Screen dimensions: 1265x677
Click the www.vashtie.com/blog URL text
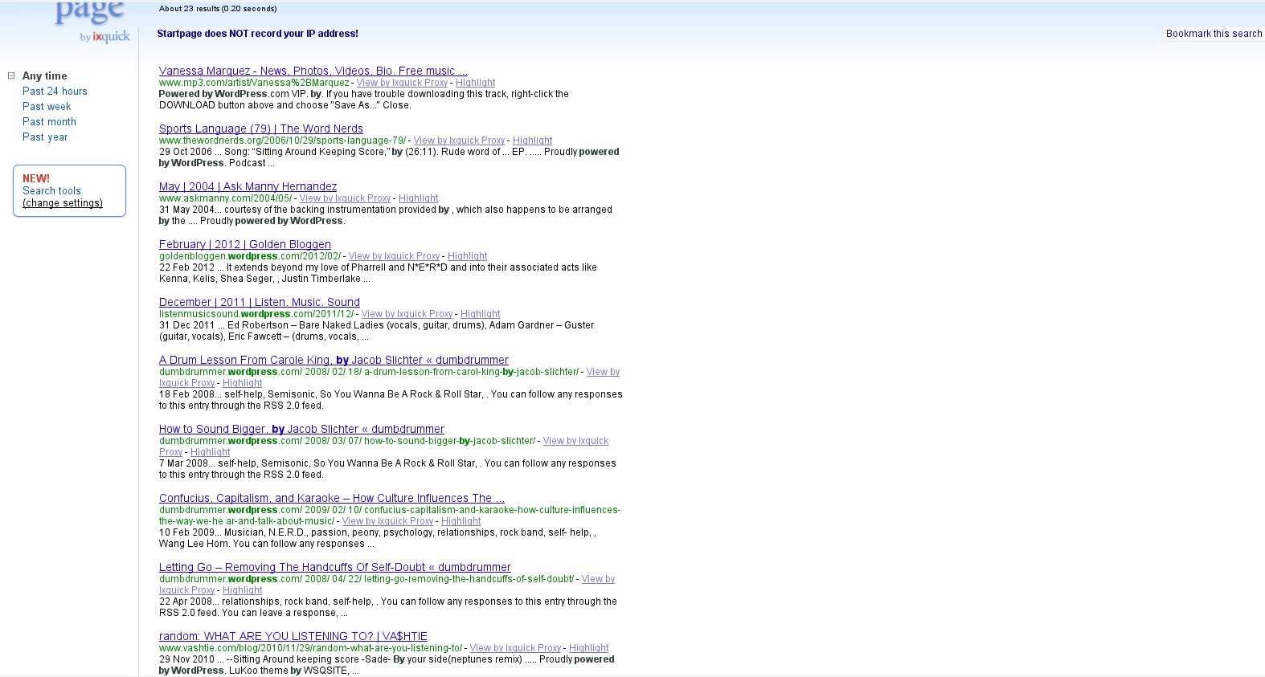click(x=310, y=648)
